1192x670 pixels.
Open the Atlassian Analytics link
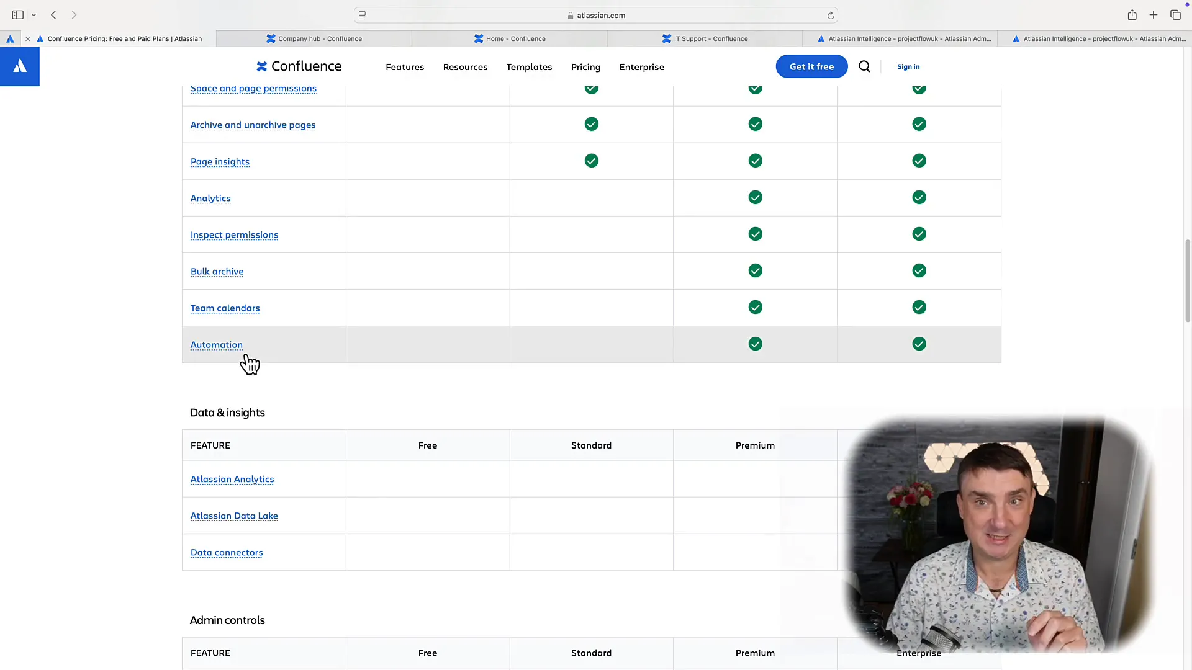[x=232, y=479]
